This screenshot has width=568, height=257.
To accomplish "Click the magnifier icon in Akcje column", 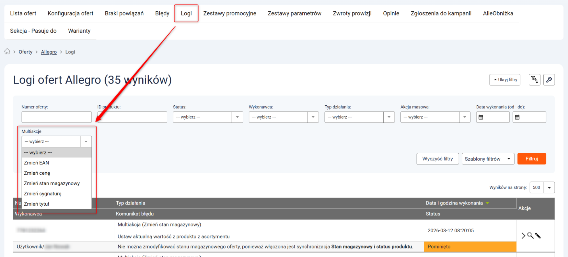I will 530,235.
